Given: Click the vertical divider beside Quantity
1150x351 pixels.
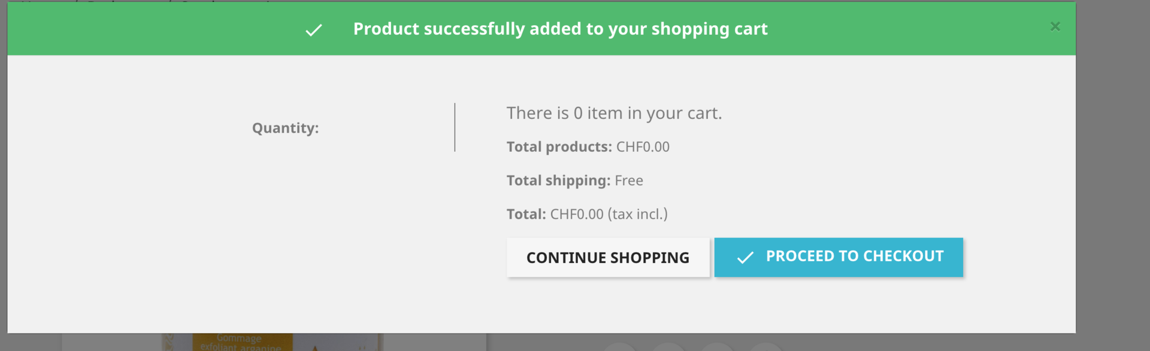Looking at the screenshot, I should click(x=455, y=127).
